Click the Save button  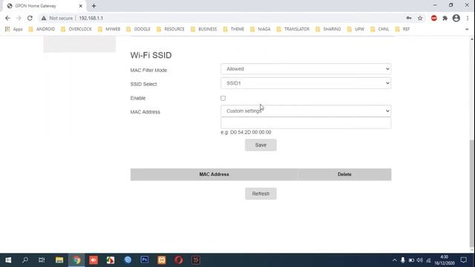point(261,145)
